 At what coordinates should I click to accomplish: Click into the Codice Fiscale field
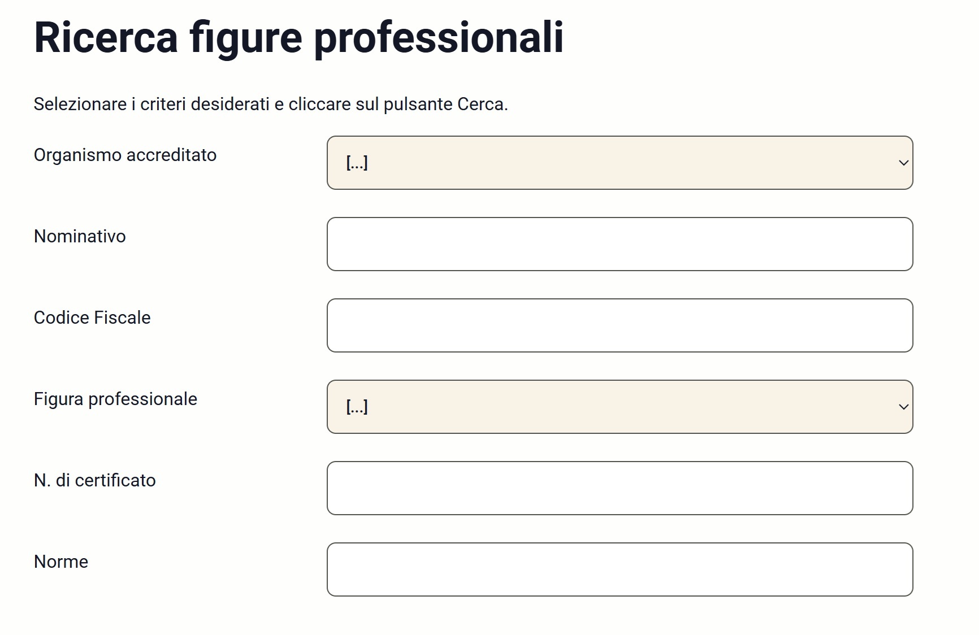click(620, 325)
